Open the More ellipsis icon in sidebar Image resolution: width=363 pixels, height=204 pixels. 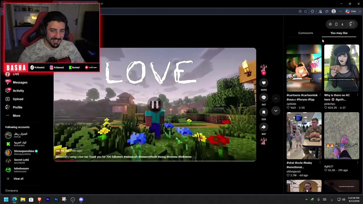pyautogui.click(x=7, y=116)
